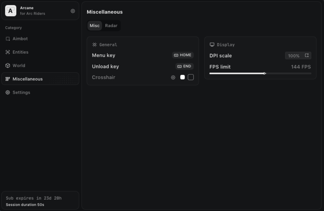Click the Settings gear icon in sidebar
324x211 pixels.
click(8, 93)
